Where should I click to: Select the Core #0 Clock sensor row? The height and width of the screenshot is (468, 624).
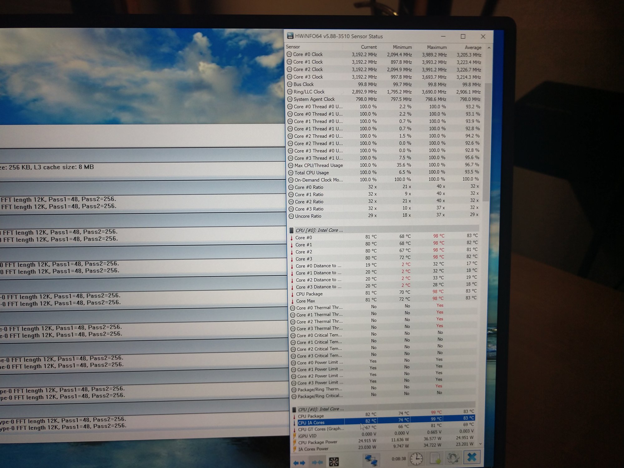pos(308,54)
